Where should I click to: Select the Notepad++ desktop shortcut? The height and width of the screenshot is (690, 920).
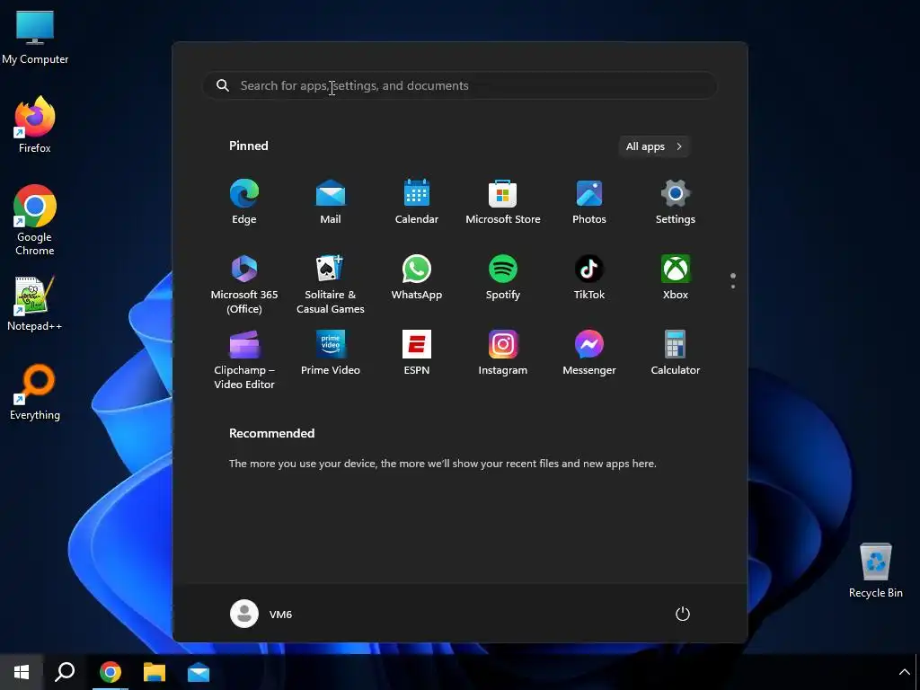click(x=35, y=304)
